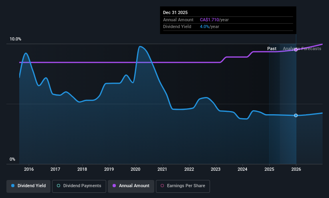
Task: Click the 2026 x-axis label
Action: click(296, 169)
